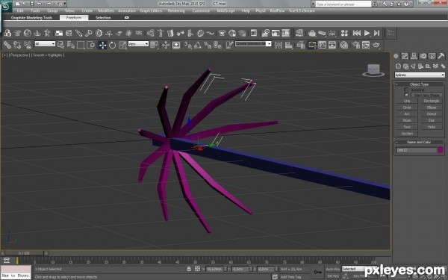Click Rectangular Selection Region icon
The width and height of the screenshot is (448, 280).
tap(81, 45)
